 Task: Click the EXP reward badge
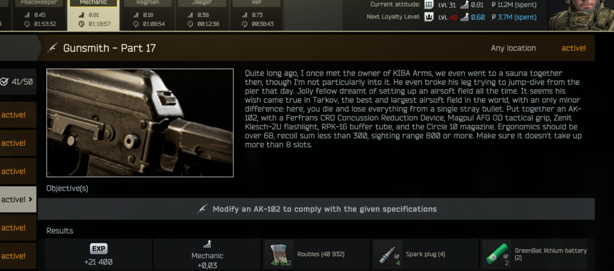pos(98,249)
